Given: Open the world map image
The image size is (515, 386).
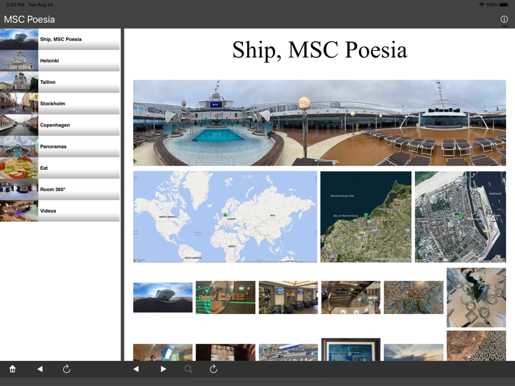Looking at the screenshot, I should point(225,217).
